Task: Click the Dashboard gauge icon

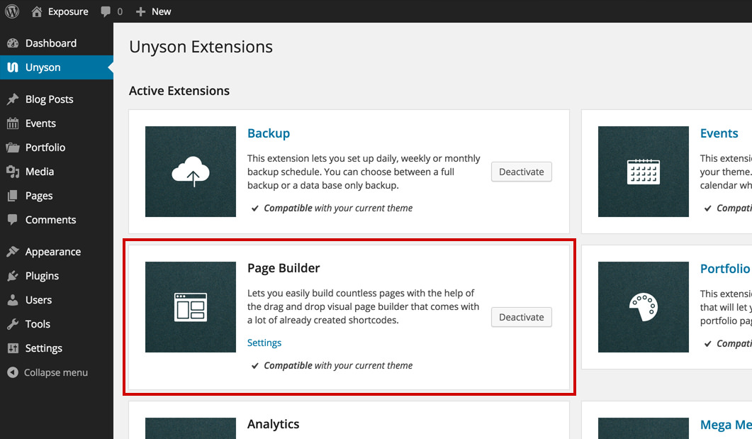Action: pos(13,43)
